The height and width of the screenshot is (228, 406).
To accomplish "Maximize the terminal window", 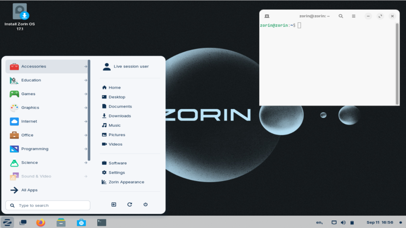I will coord(380,16).
